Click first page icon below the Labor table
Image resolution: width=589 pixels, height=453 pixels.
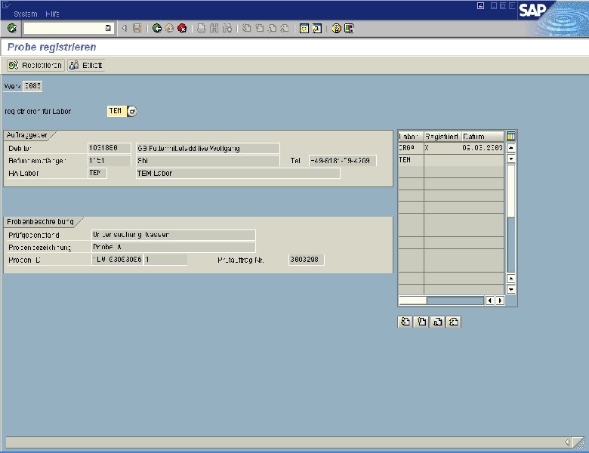[x=406, y=322]
